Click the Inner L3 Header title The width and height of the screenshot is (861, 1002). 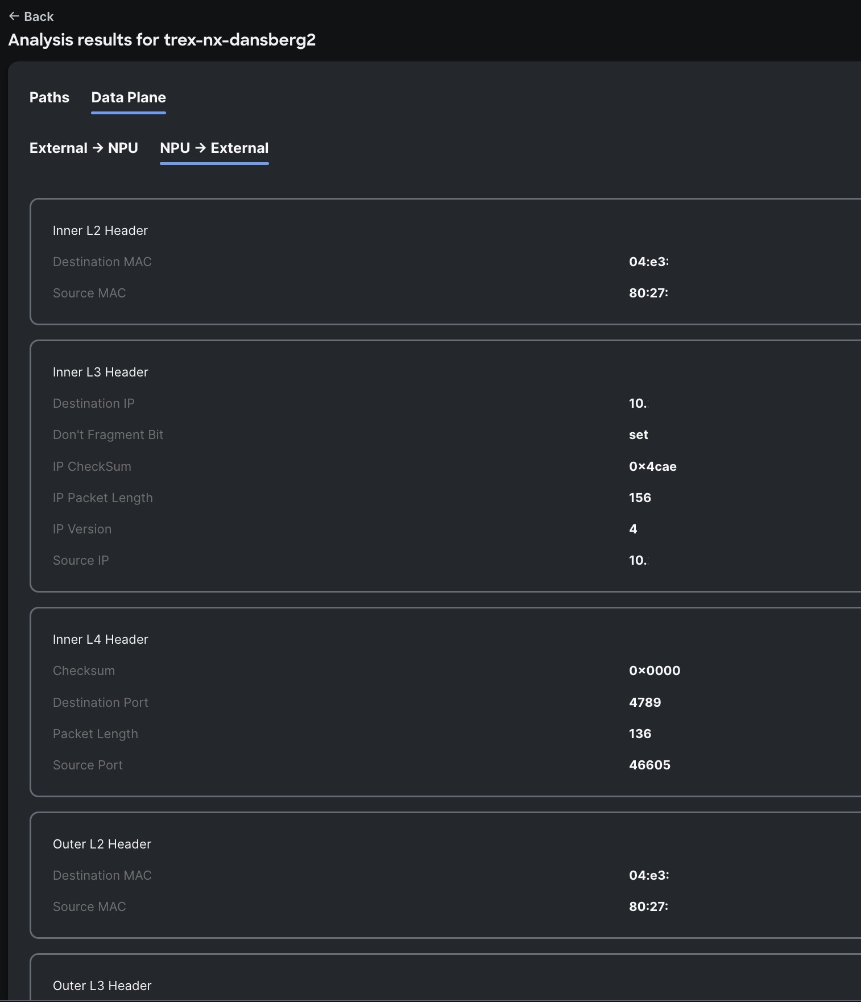(100, 372)
